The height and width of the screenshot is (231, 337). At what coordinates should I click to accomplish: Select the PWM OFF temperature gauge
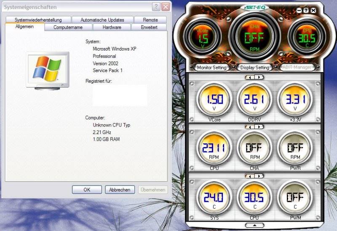coord(295,198)
